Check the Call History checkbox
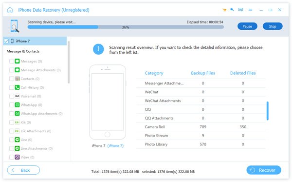 (12, 87)
